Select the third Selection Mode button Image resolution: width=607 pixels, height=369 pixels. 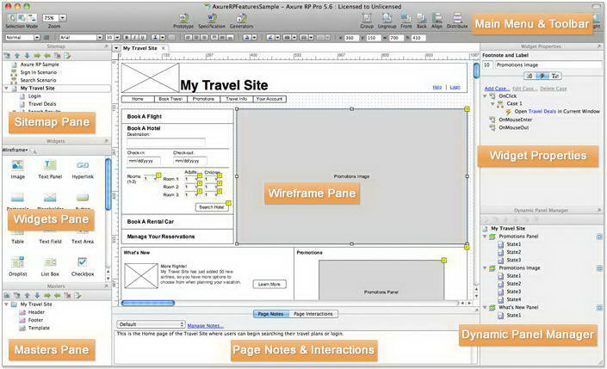click(32, 18)
